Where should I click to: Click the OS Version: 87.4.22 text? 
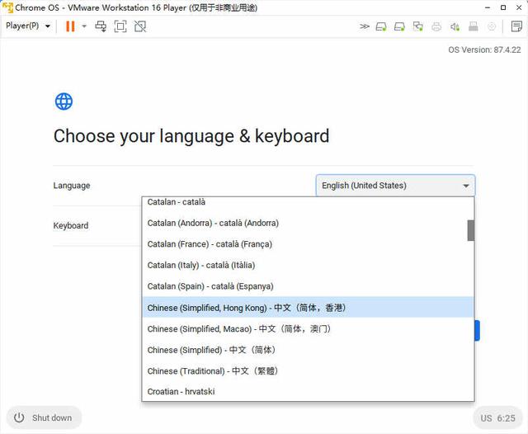point(484,50)
